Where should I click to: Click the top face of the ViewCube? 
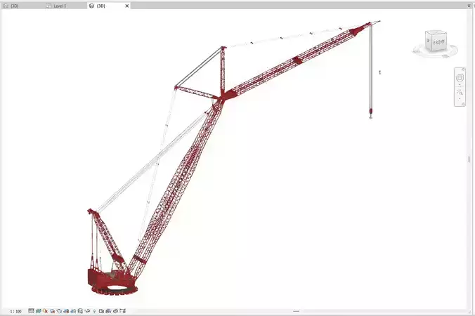point(436,32)
